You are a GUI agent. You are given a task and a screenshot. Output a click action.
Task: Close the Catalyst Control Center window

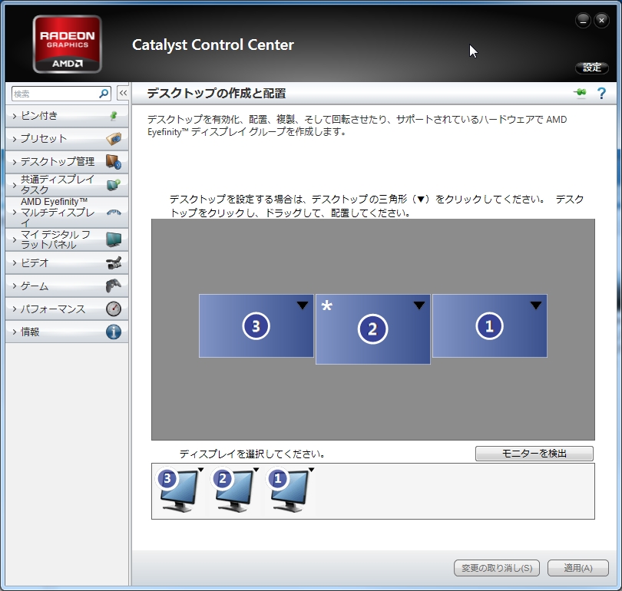click(601, 20)
